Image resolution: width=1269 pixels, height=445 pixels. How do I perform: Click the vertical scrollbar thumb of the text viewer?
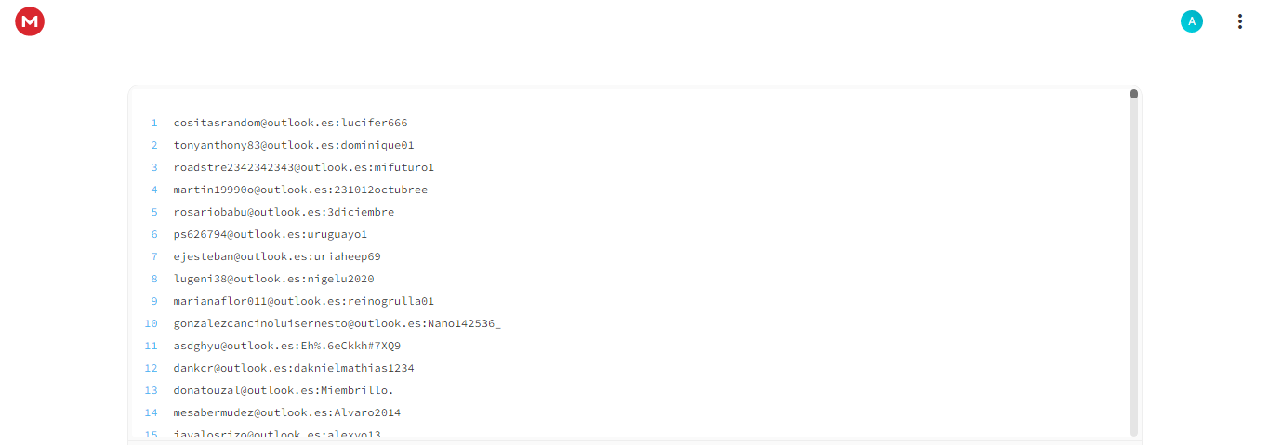pyautogui.click(x=1134, y=94)
